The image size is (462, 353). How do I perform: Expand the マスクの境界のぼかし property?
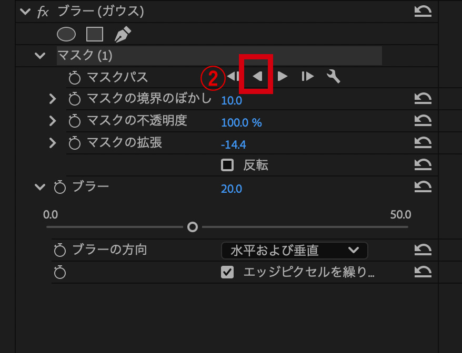point(52,98)
